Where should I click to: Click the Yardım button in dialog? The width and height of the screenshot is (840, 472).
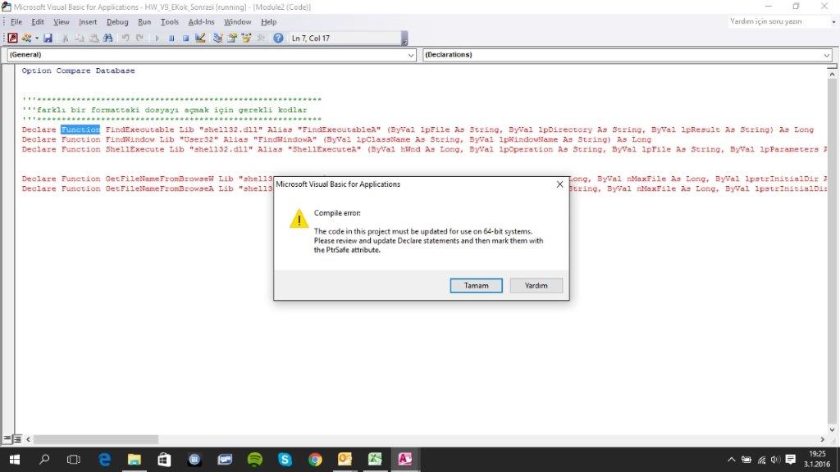click(x=536, y=285)
